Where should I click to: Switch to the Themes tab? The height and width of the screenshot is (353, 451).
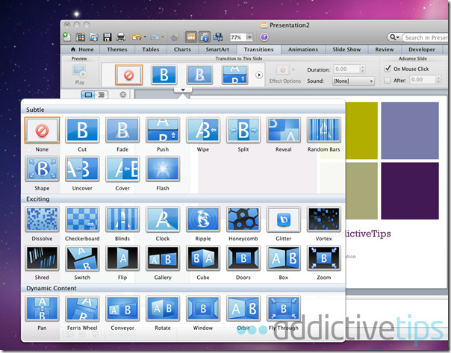[117, 49]
